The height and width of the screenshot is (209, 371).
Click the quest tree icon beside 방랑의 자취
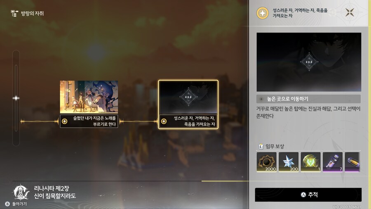tap(14, 13)
